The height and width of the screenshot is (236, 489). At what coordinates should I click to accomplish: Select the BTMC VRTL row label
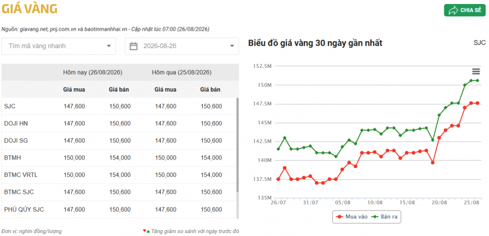[20, 175]
